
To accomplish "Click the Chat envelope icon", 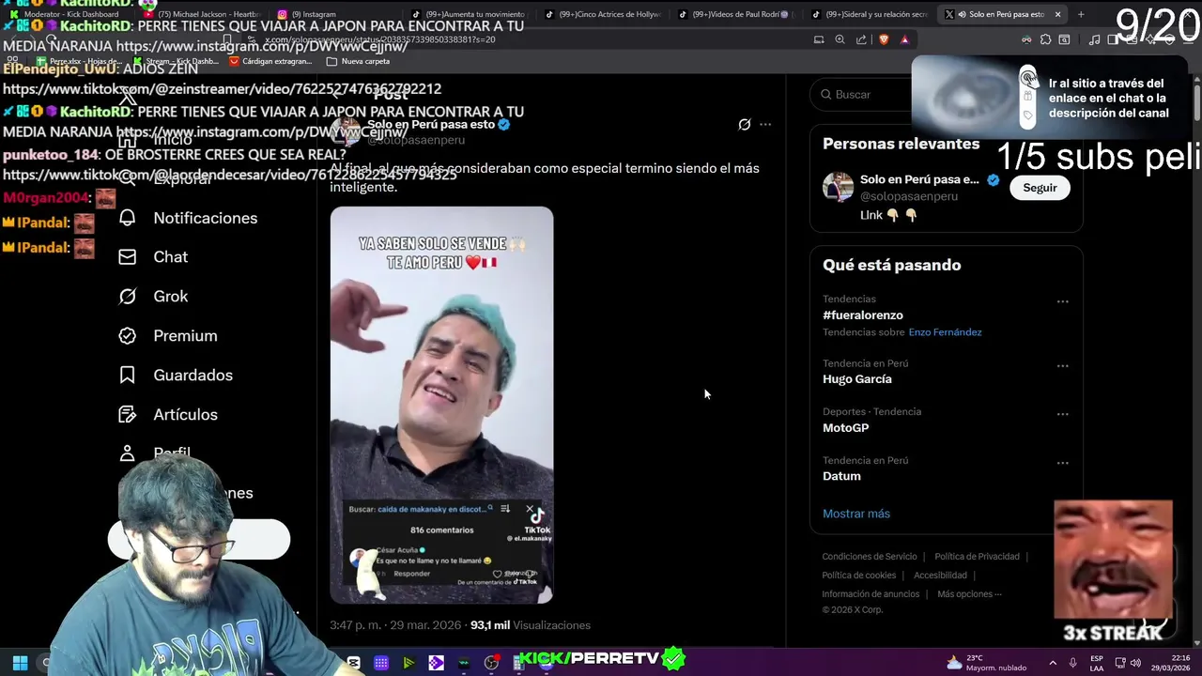I will tap(128, 257).
